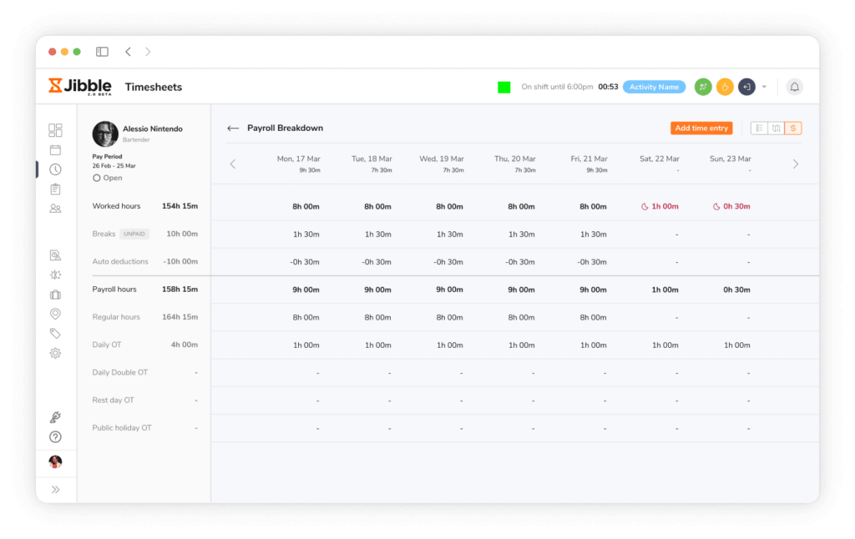Screen dimensions: 855x539
Task: Open notifications via the bell icon
Action: 794,87
